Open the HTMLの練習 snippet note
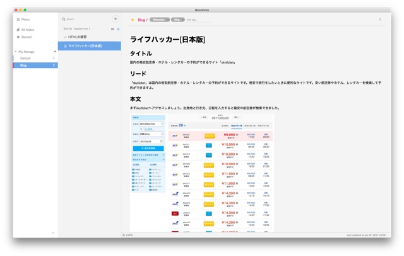 pyautogui.click(x=90, y=37)
